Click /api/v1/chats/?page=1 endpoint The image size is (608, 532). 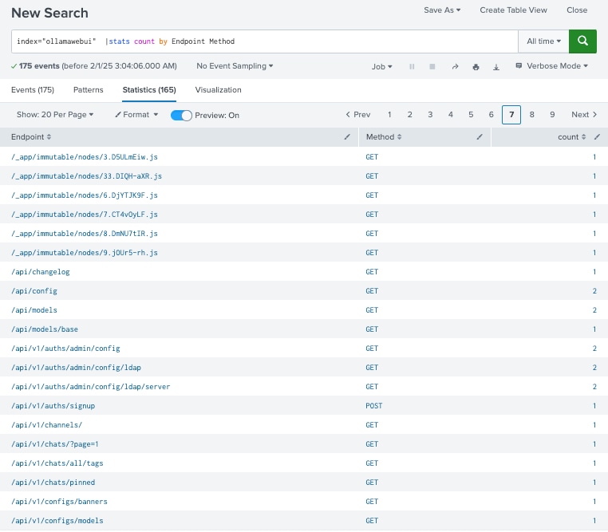tap(55, 444)
